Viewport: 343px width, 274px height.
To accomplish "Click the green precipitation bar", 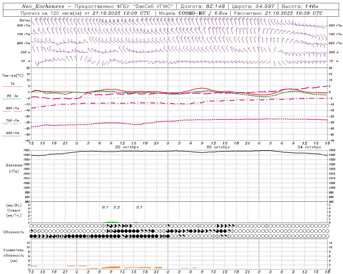I will point(113,222).
